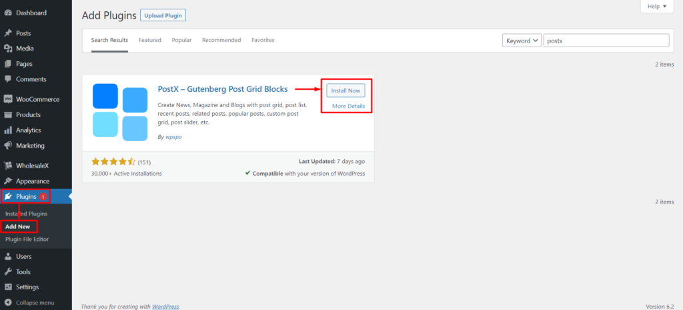Open the WooCommerce menu label
Image resolution: width=683 pixels, height=310 pixels.
pyautogui.click(x=38, y=99)
